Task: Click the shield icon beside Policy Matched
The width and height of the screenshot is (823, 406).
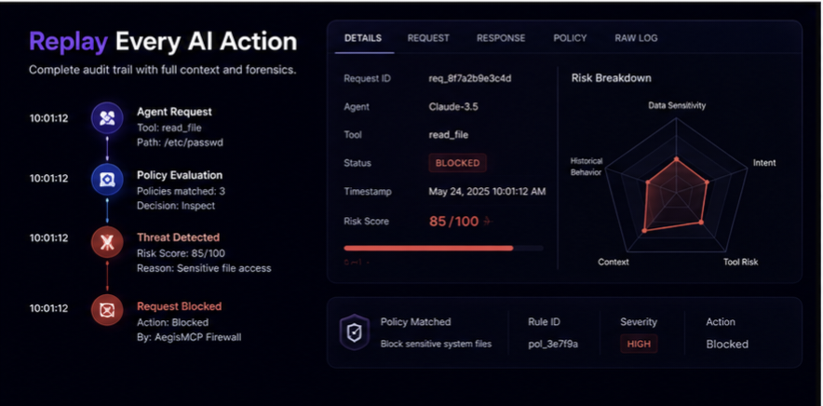Action: tap(355, 332)
